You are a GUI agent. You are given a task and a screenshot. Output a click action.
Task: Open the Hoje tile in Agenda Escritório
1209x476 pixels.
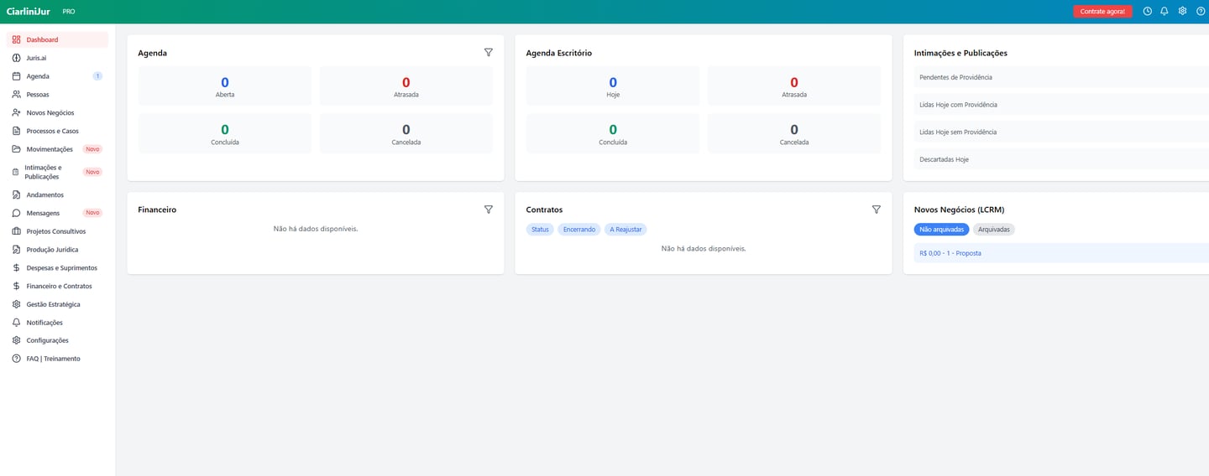(613, 86)
